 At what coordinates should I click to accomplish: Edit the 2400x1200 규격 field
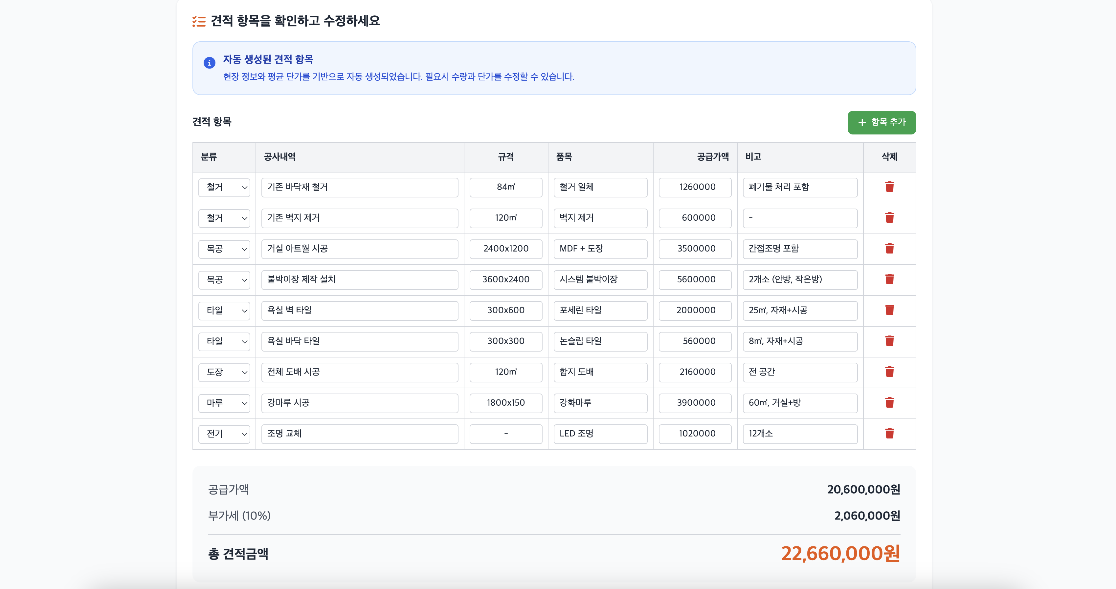click(505, 249)
